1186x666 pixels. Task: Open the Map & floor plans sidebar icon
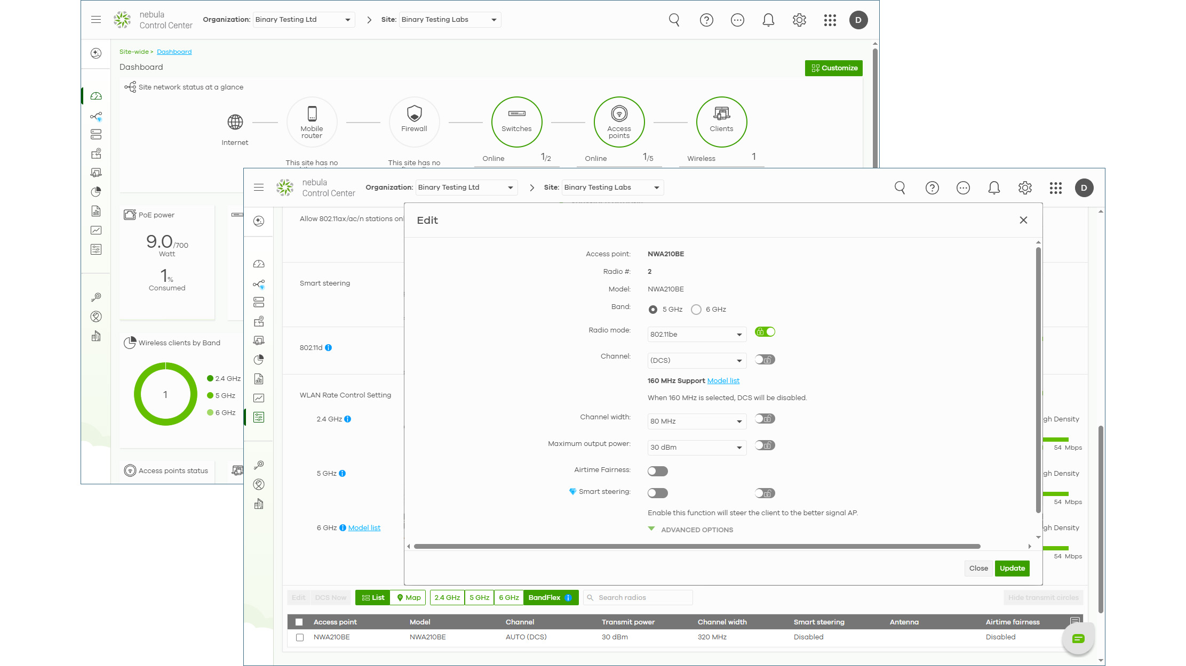tap(259, 321)
